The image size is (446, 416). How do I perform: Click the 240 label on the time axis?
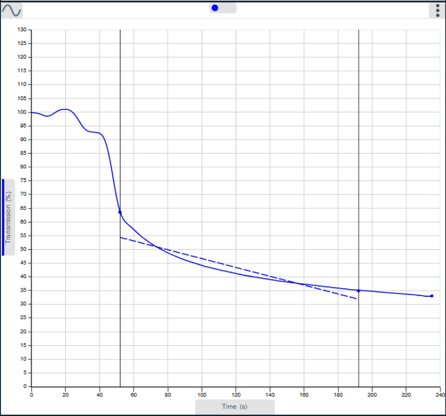coord(440,395)
